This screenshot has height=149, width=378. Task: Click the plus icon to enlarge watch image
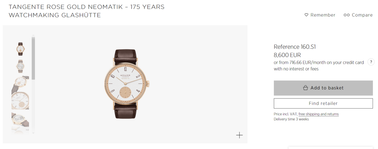[x=239, y=135]
